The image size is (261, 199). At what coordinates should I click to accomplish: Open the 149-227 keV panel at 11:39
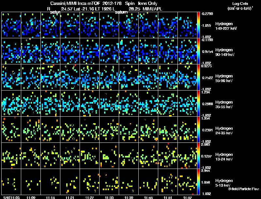[129, 25]
